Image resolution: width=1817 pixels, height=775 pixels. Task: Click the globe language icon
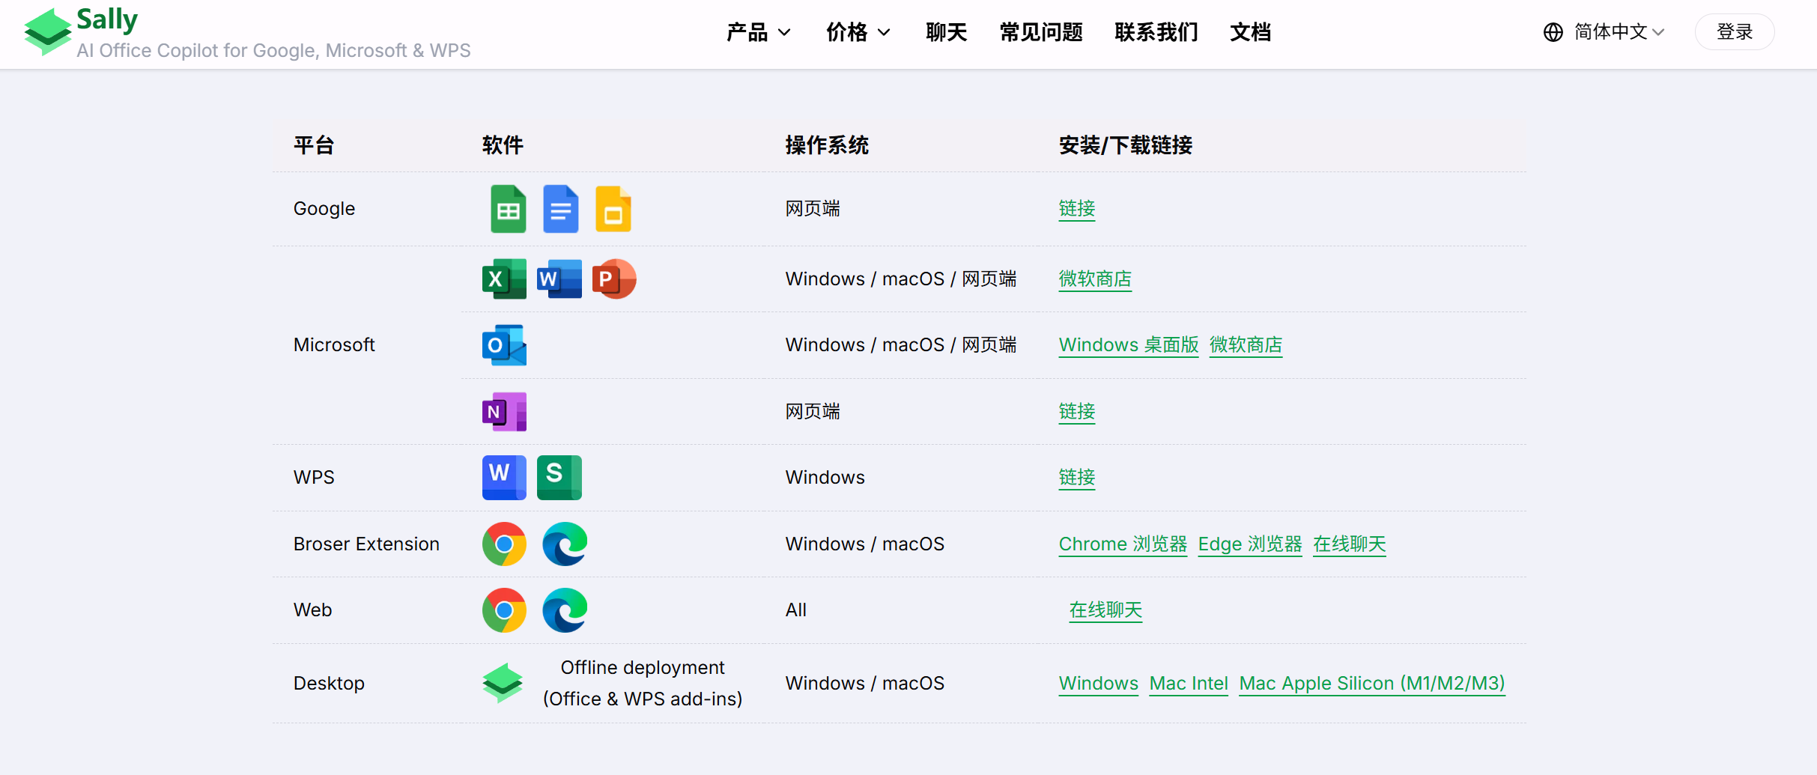pyautogui.click(x=1553, y=32)
